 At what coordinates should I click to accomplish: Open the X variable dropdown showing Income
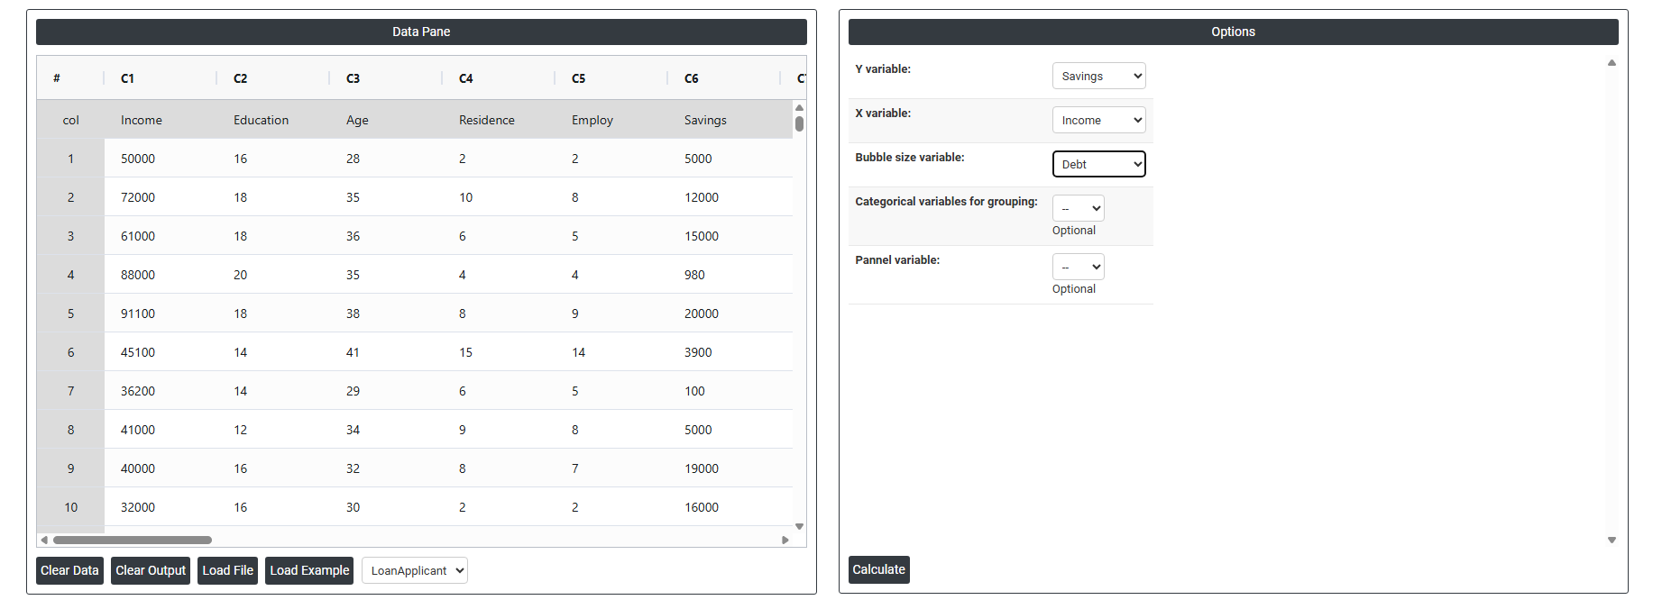point(1098,121)
